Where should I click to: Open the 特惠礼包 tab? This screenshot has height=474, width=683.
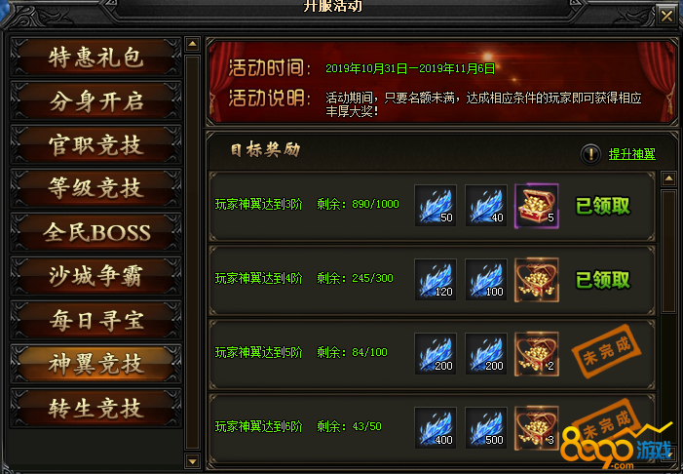click(x=95, y=58)
